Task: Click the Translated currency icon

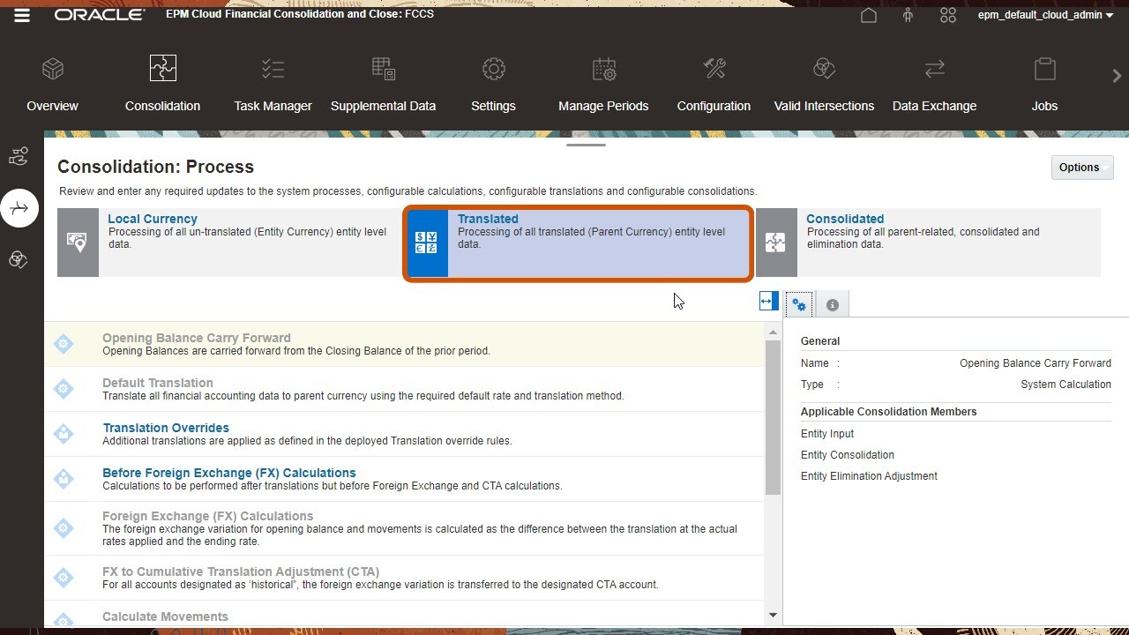Action: click(x=427, y=243)
